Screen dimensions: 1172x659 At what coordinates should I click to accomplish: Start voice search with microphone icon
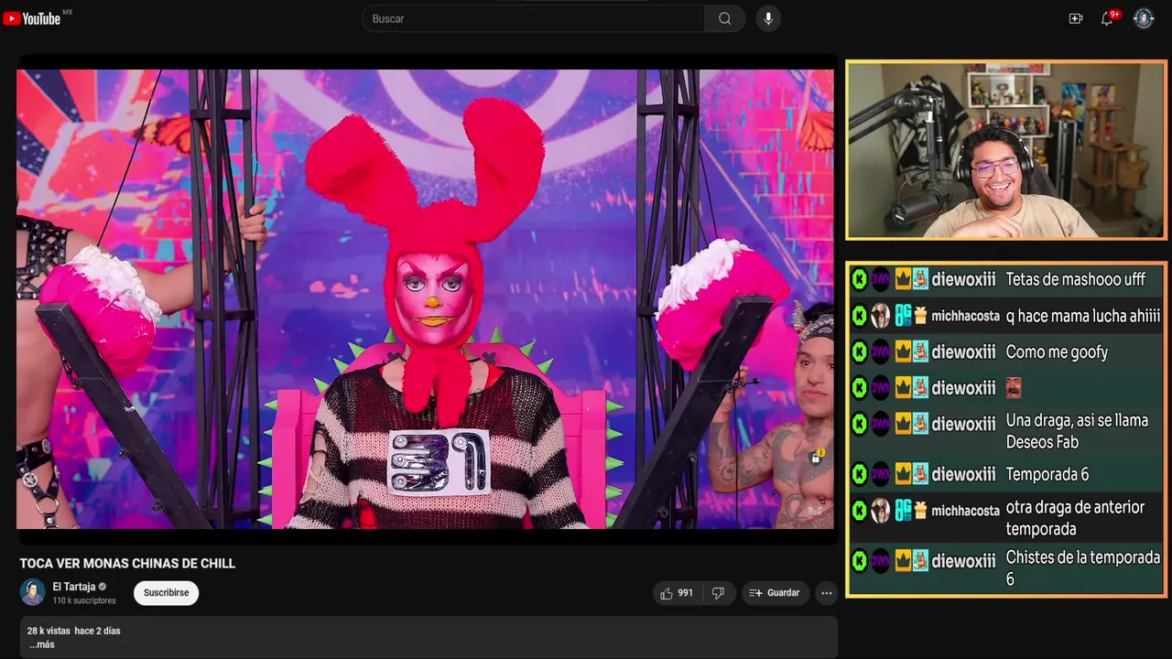(x=768, y=18)
